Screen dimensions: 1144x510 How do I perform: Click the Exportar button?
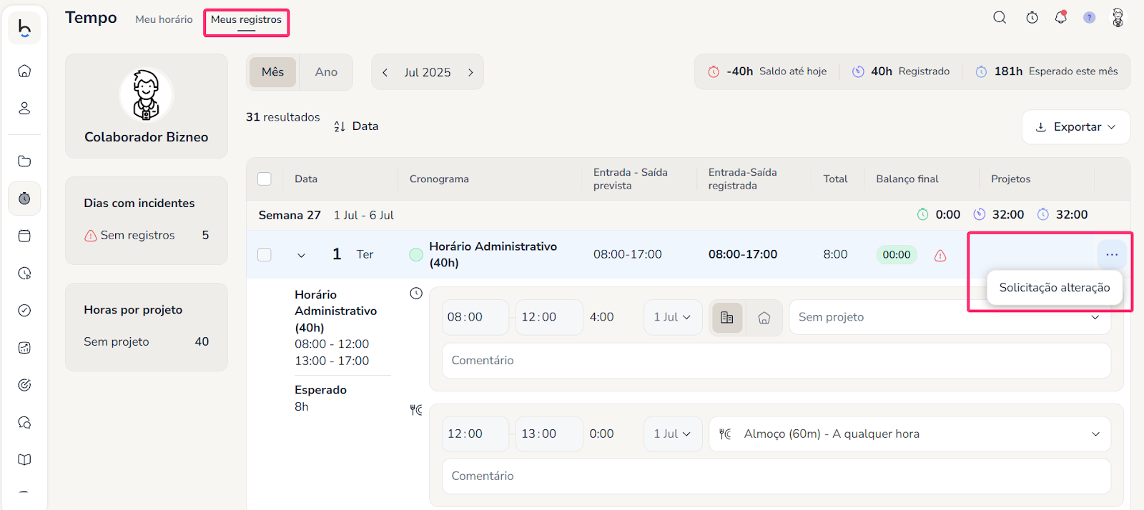tap(1075, 127)
